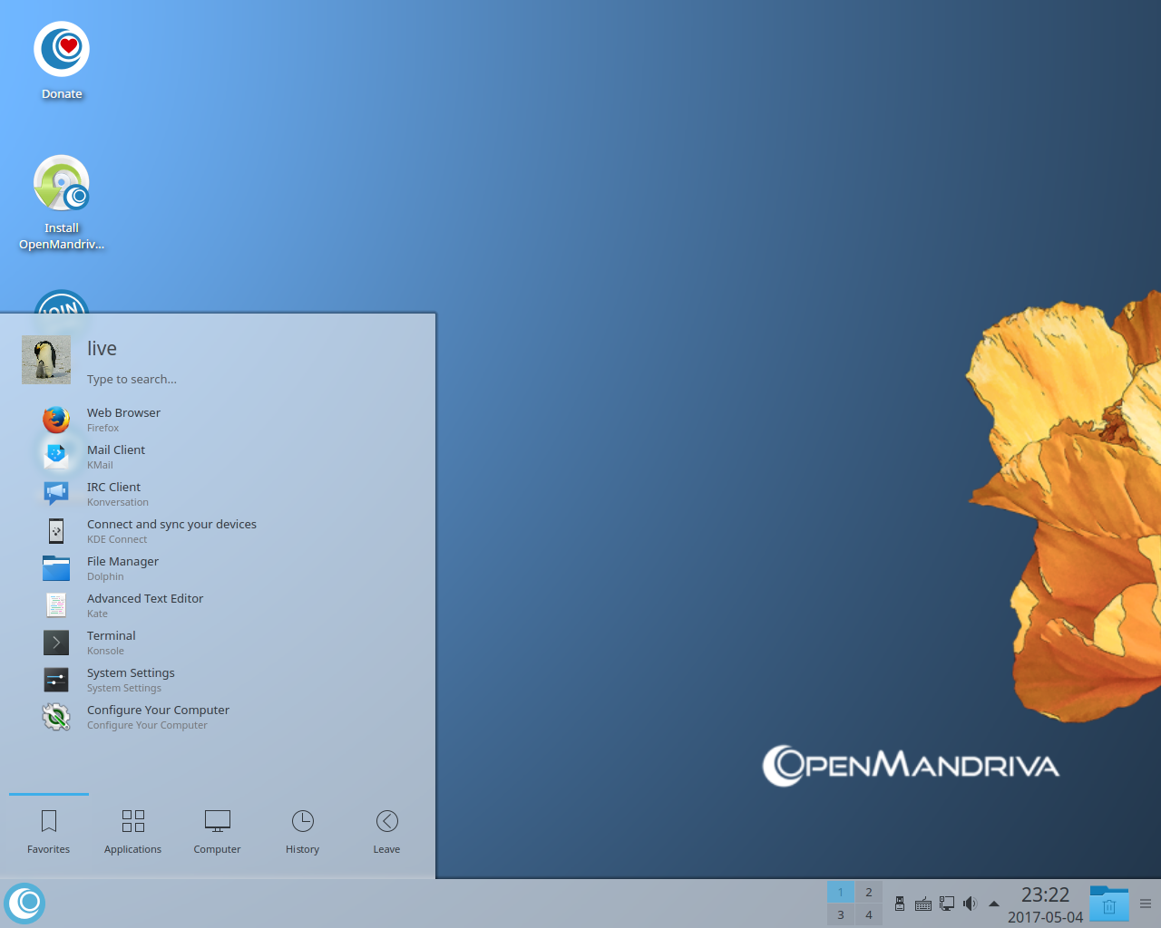Select the "Connect and sync your devices" entry

(x=171, y=524)
